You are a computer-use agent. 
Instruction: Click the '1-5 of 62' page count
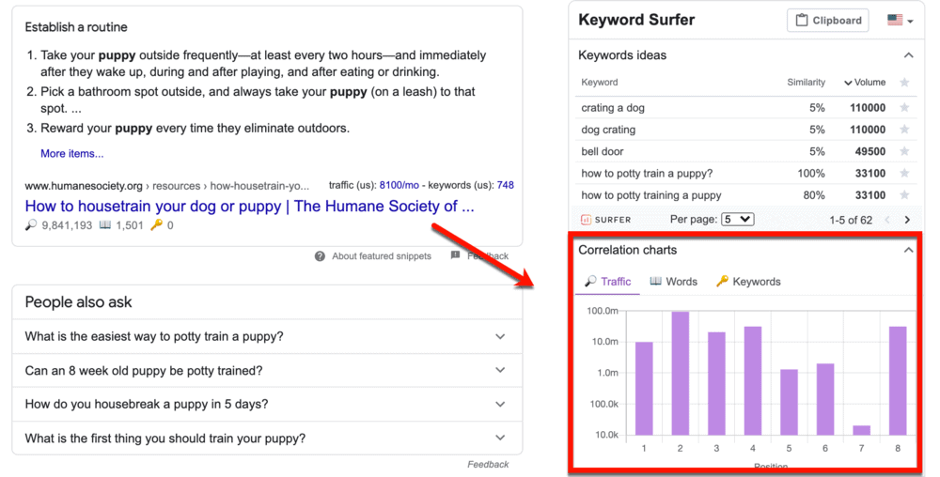coord(850,220)
